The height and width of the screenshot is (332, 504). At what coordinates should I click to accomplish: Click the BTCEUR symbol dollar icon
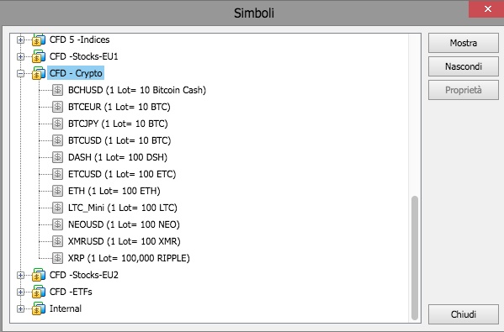point(57,107)
